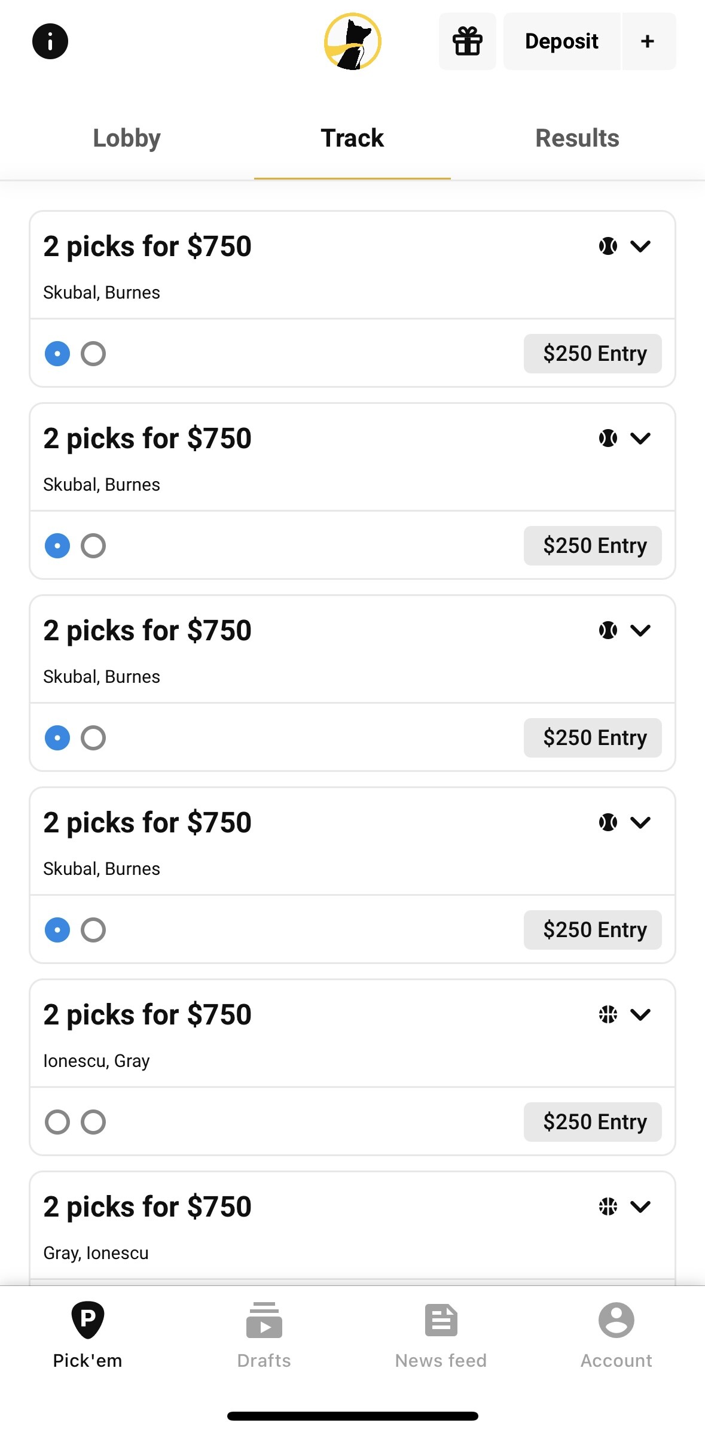The height and width of the screenshot is (1435, 705).
Task: Expand the Gray, Ionescu entry chevron
Action: click(640, 1206)
